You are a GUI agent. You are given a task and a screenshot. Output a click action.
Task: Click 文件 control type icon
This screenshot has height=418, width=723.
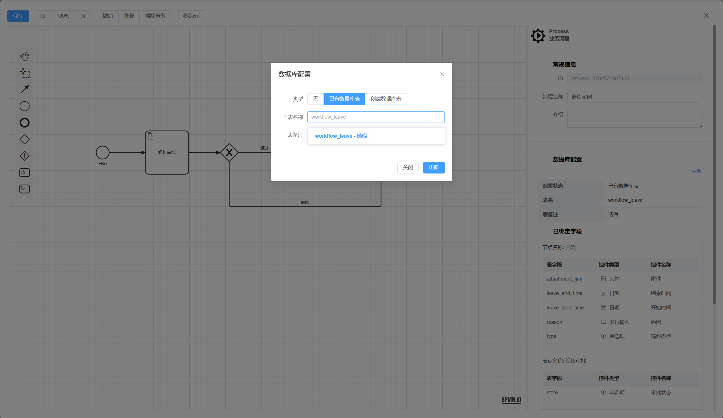coord(603,279)
